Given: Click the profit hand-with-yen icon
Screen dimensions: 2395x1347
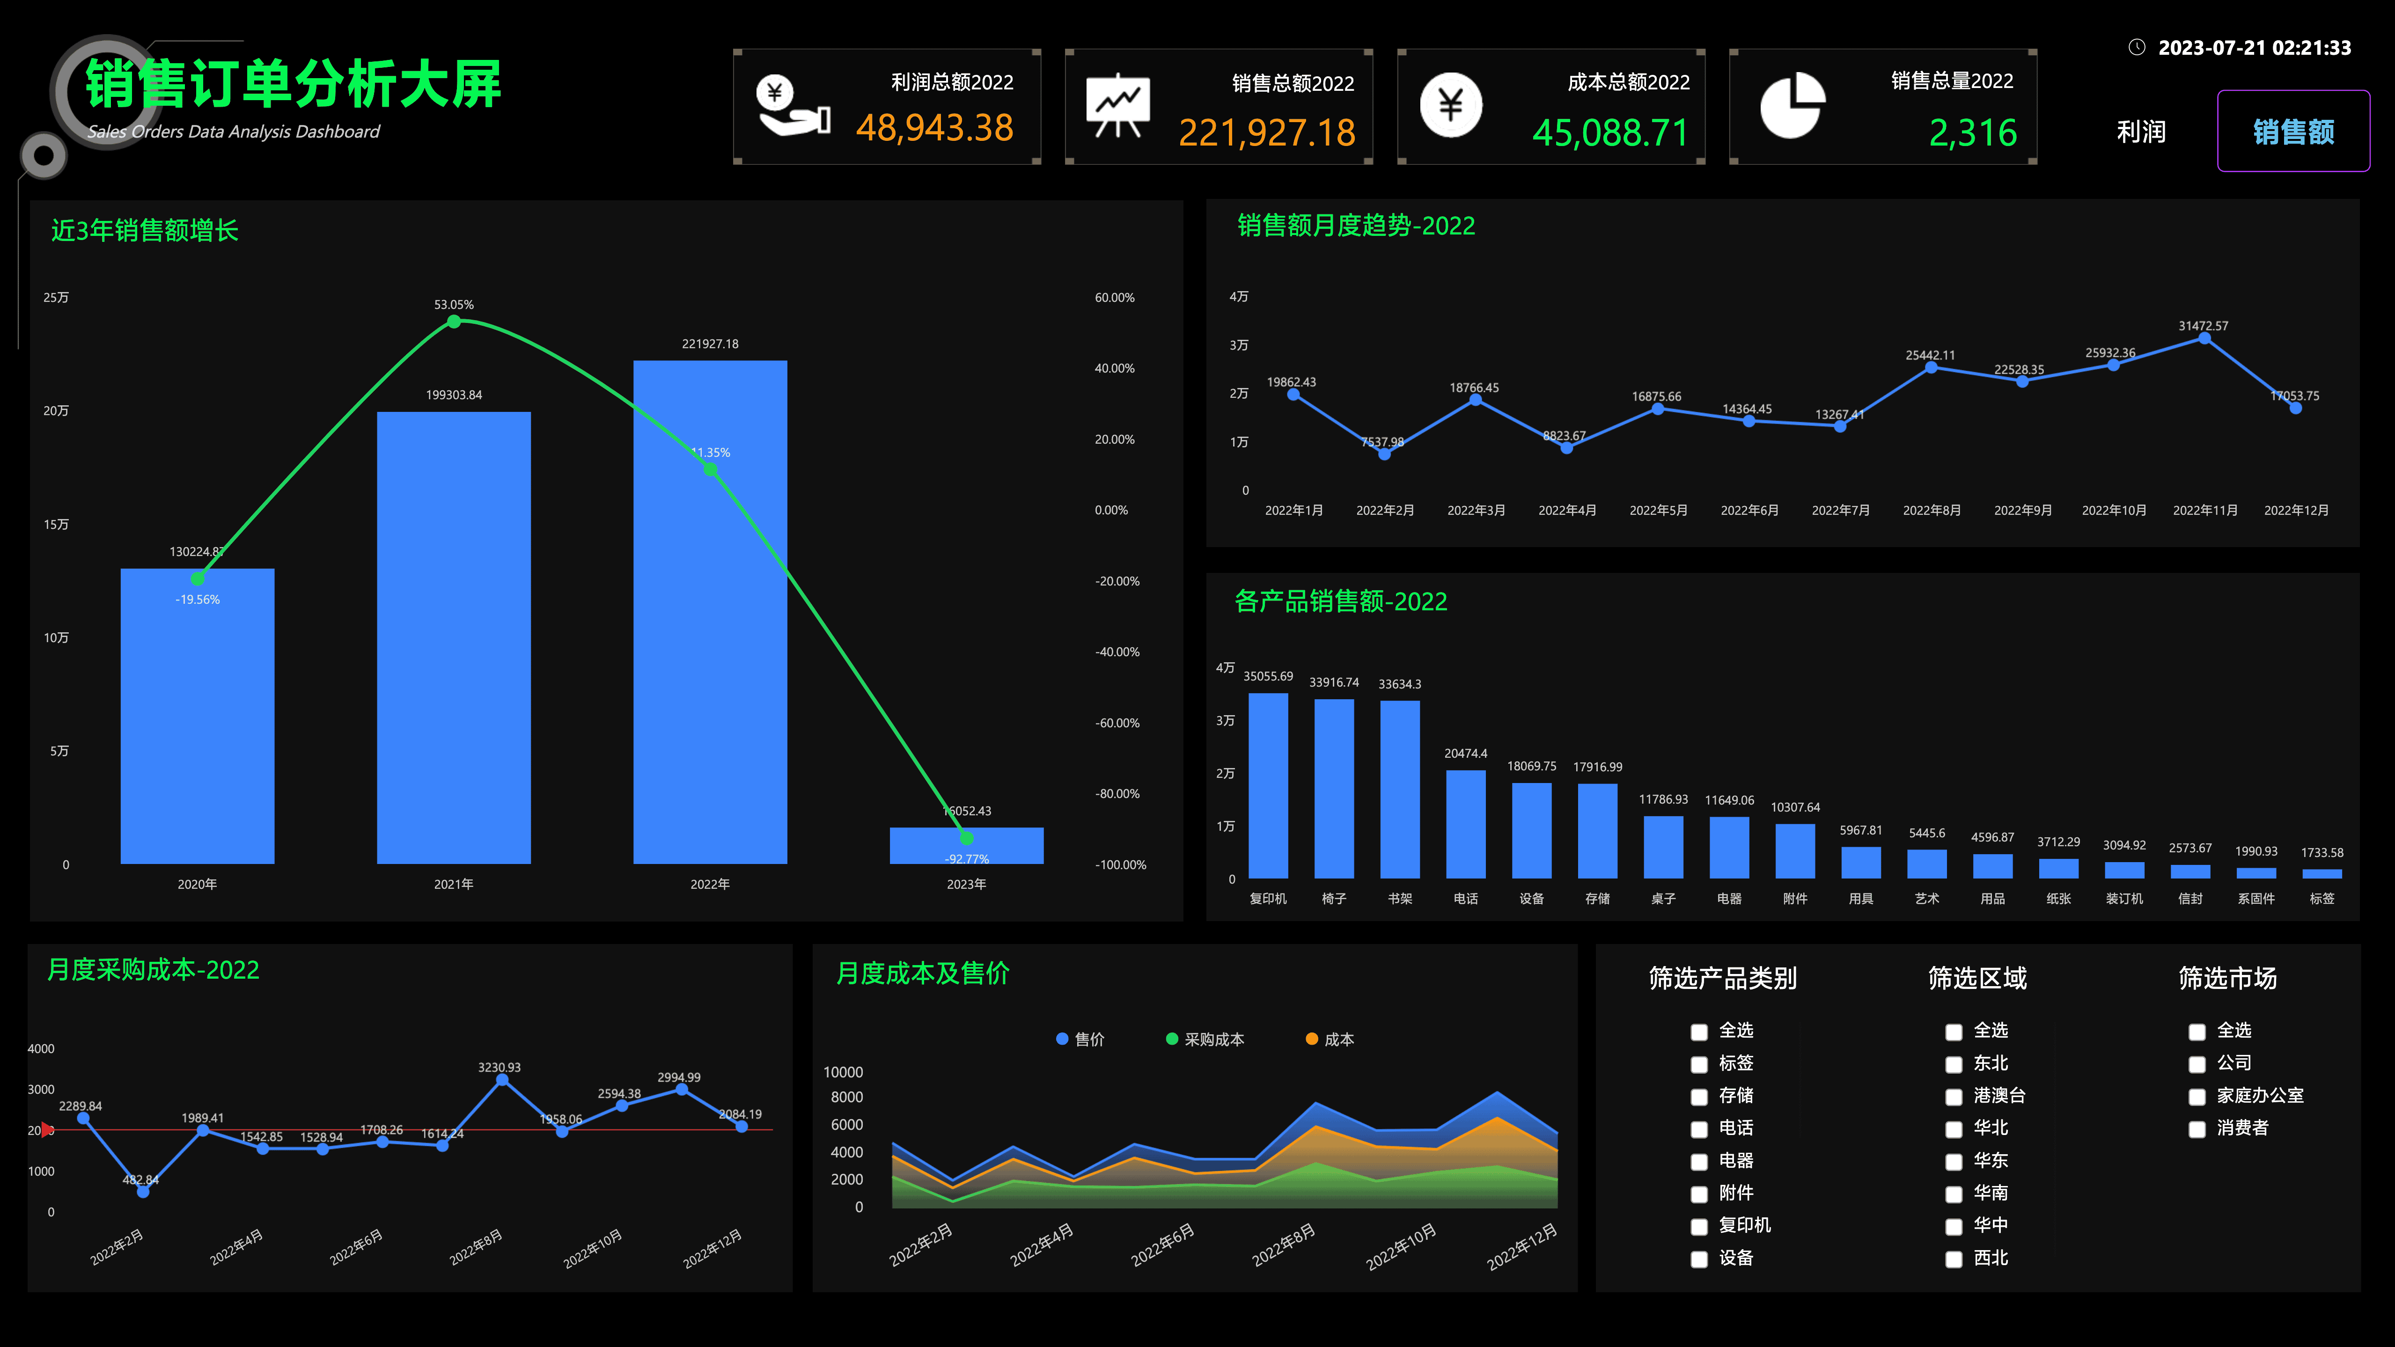Looking at the screenshot, I should click(x=793, y=105).
